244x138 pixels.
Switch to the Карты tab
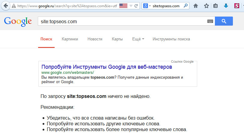click(117, 39)
